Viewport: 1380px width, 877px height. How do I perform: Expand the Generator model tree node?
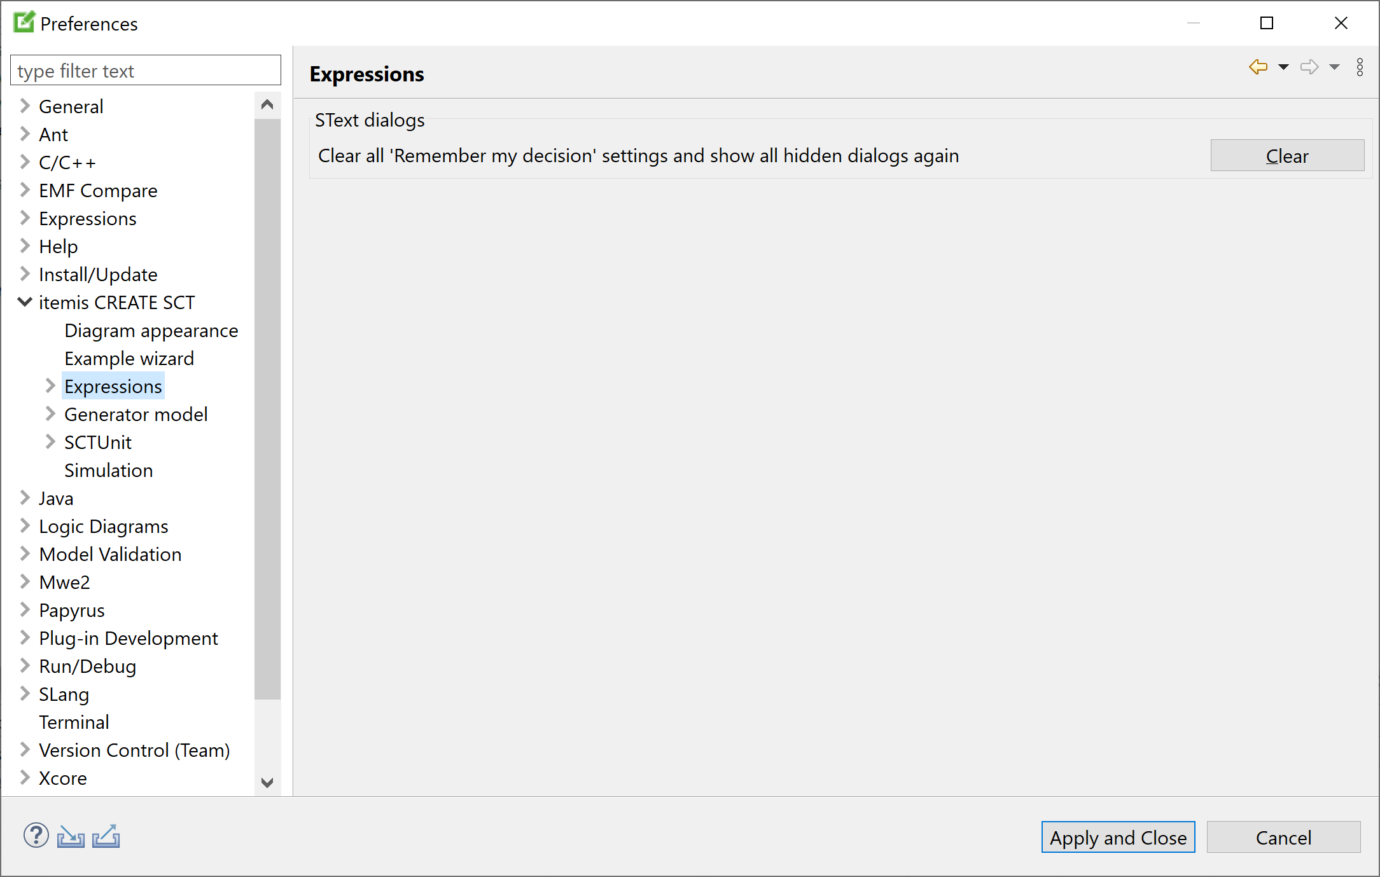point(50,414)
